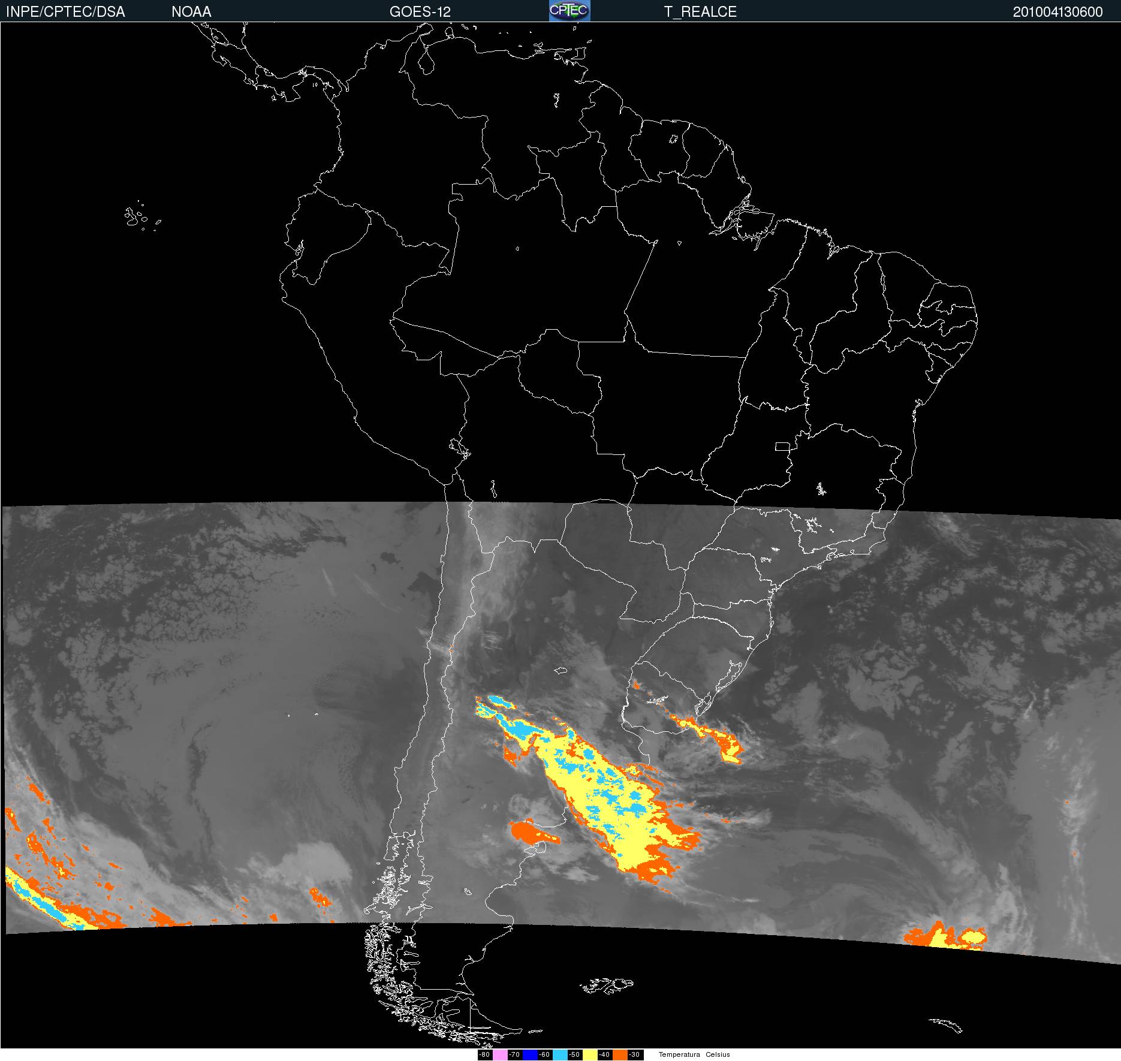Viewport: 1121px width, 1061px height.
Task: Click the NOAA label in the header
Action: pyautogui.click(x=191, y=12)
